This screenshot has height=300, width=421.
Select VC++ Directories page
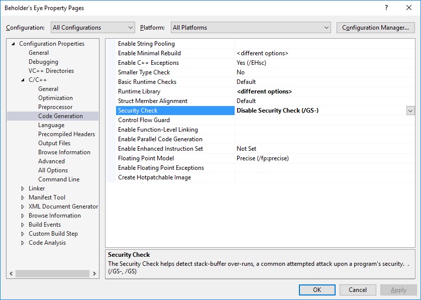click(51, 71)
